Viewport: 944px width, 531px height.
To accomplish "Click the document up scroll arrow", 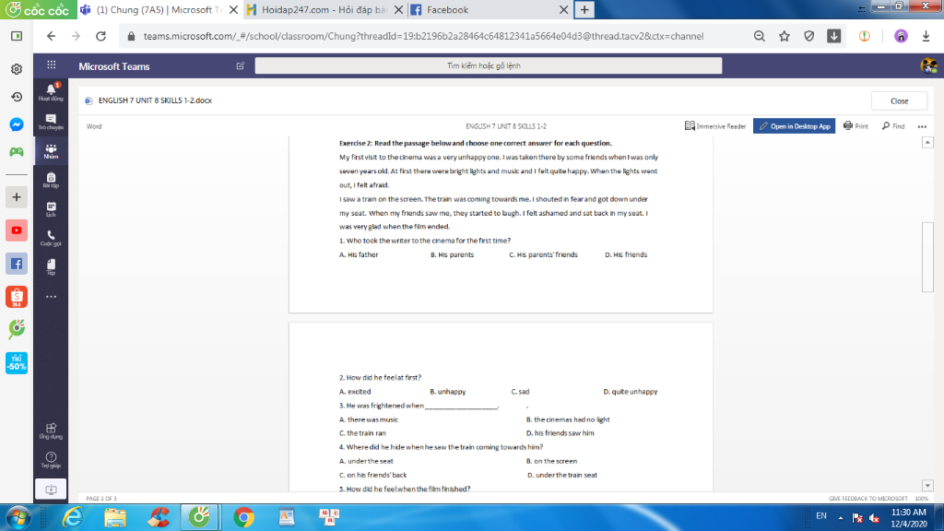I will coord(927,142).
